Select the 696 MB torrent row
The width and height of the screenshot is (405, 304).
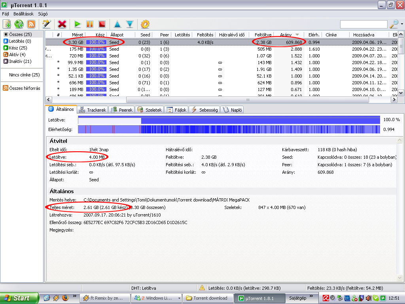click(x=221, y=83)
